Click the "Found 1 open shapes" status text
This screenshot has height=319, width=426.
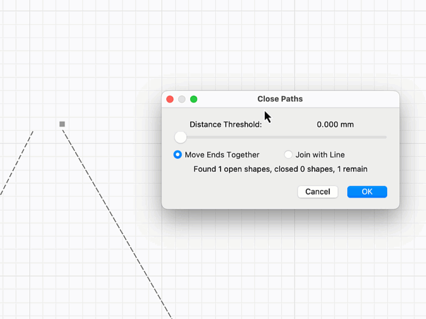(x=280, y=169)
